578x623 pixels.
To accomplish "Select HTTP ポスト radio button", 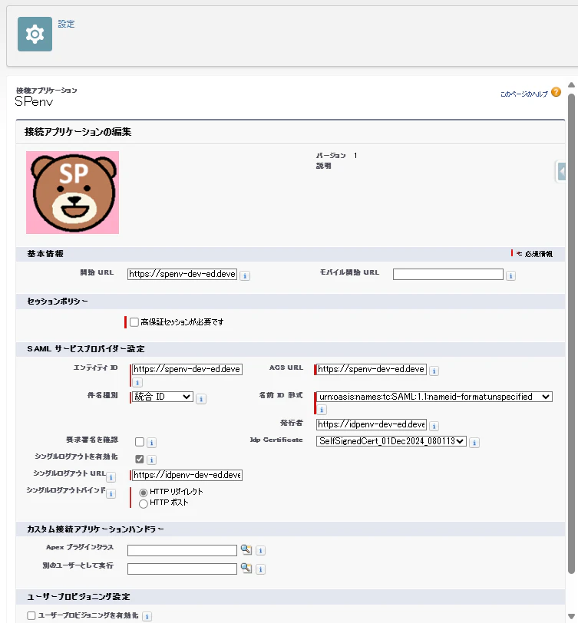I will click(x=144, y=504).
